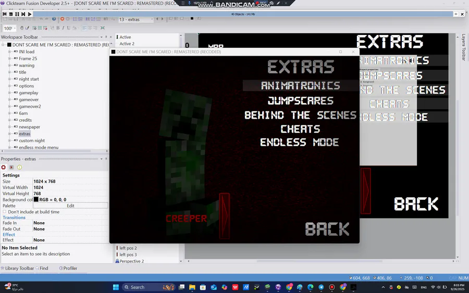Open runtime options tab icon in Properties
Image resolution: width=469 pixels, height=293 pixels.
point(11,167)
